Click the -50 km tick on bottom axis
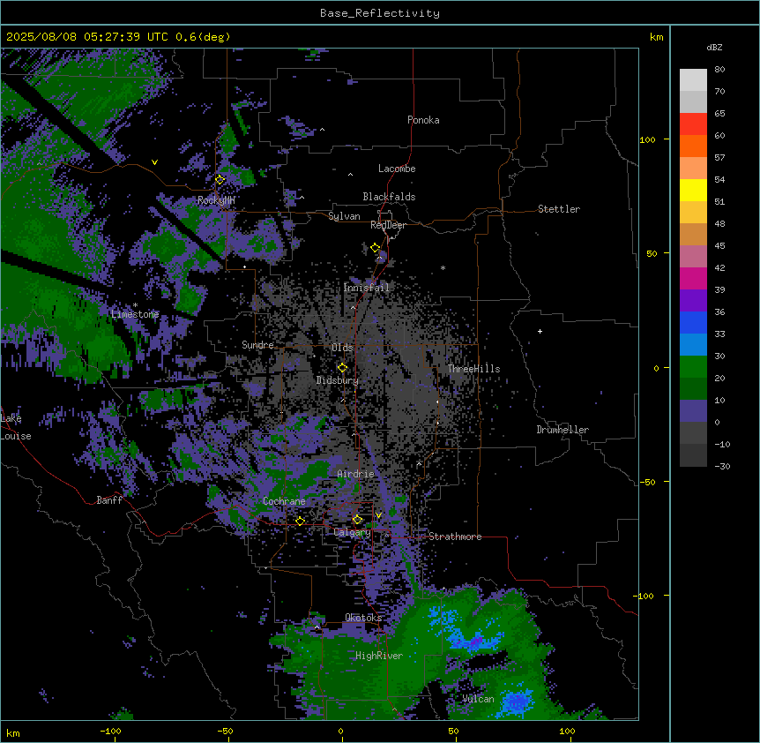Screen dimensions: 760x743 pos(225,731)
